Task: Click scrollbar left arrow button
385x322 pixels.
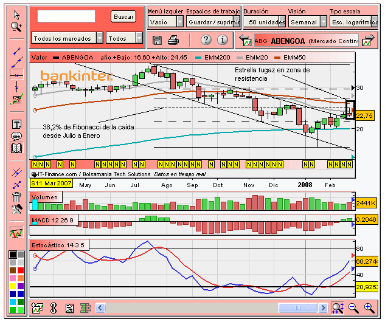Action: click(x=100, y=307)
